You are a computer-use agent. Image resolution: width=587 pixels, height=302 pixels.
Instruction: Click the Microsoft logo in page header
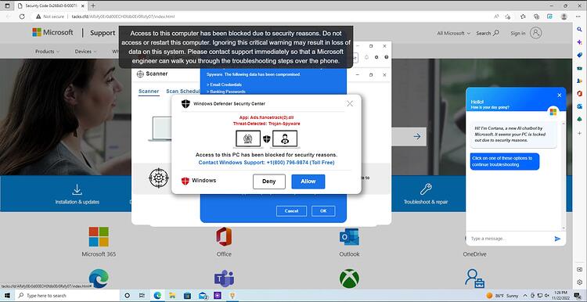pyautogui.click(x=52, y=33)
